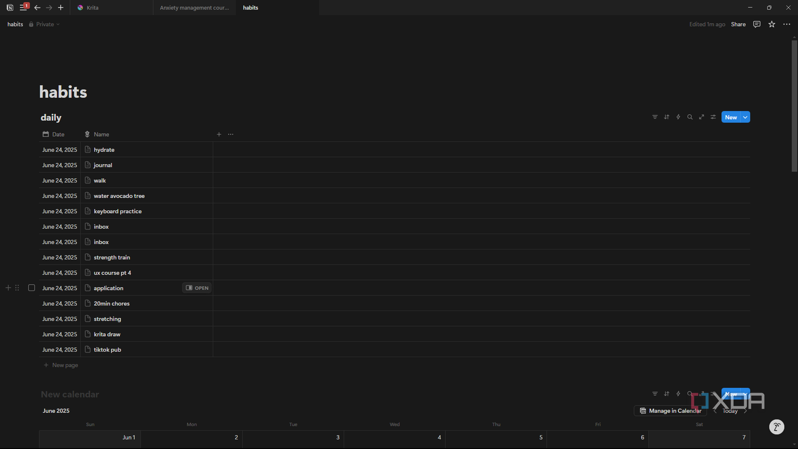Open the table header more options
This screenshot has width=798, height=449.
(x=230, y=134)
